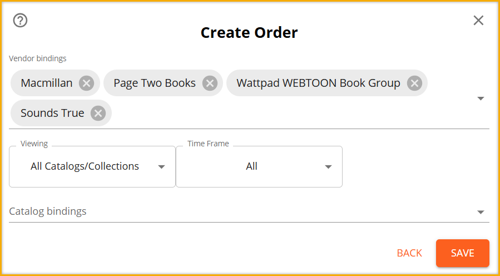500x276 pixels.
Task: Remove Page Two Books vendor chip
Action: tap(210, 83)
